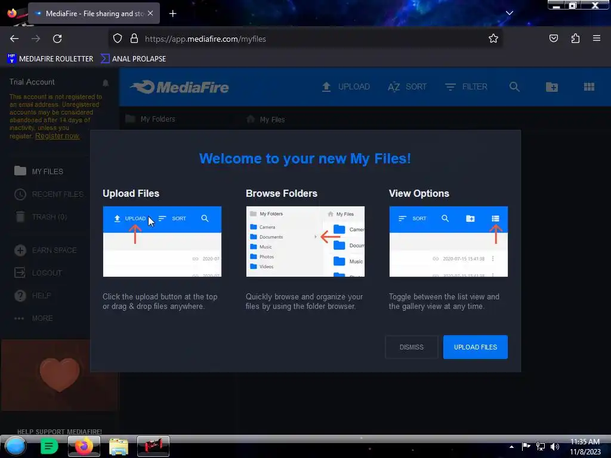Click the My Folders breadcrumb
Screen dimensions: 611x458
click(150, 119)
